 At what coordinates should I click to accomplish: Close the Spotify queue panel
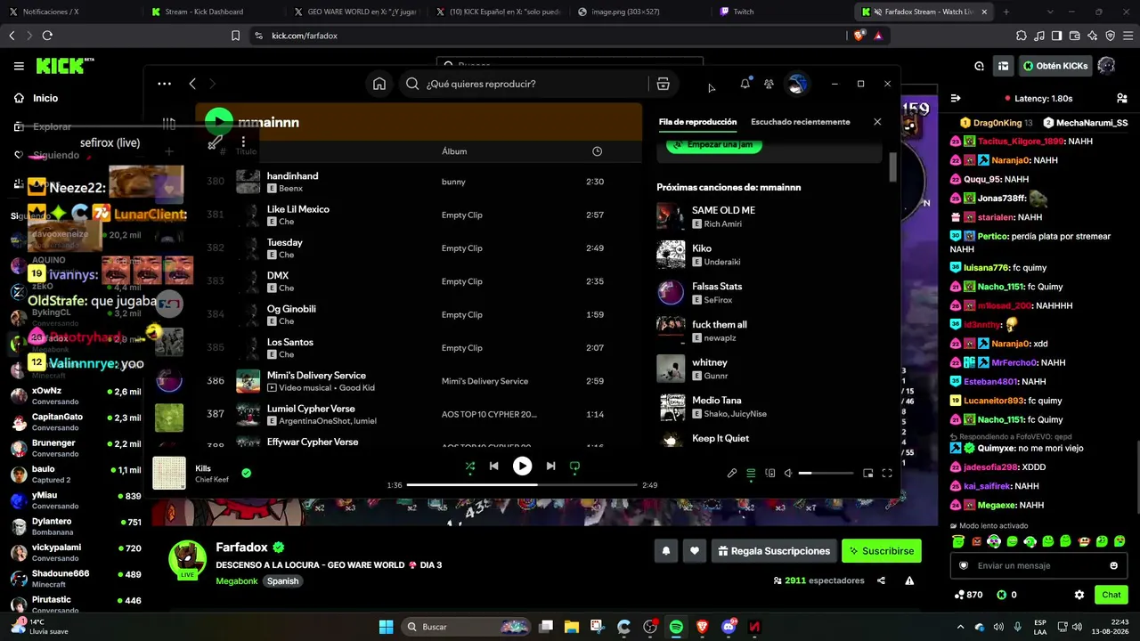pyautogui.click(x=877, y=122)
